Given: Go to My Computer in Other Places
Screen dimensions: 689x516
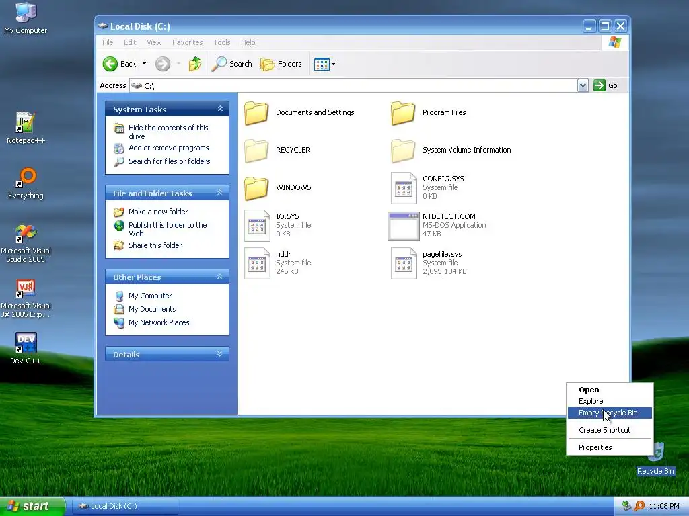Looking at the screenshot, I should [x=150, y=296].
